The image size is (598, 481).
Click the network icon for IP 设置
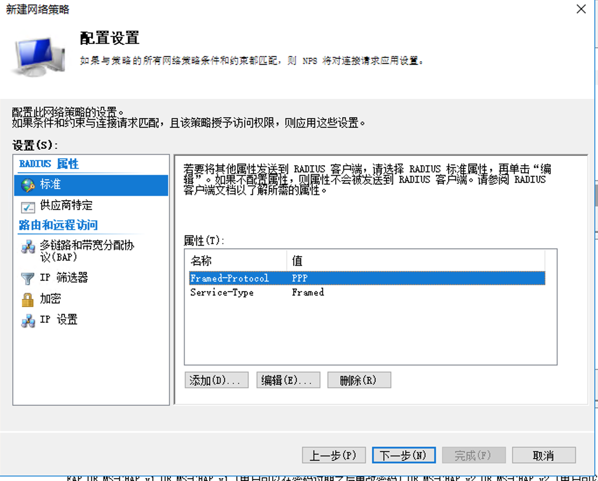(x=28, y=321)
